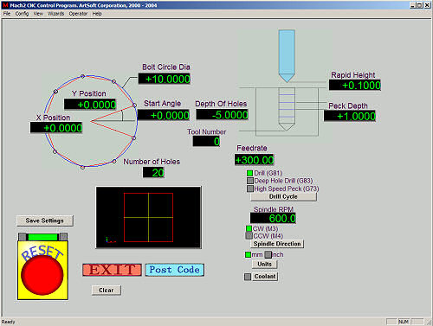433x326 pixels.
Task: Click the Y Position value field
Action: click(90, 105)
